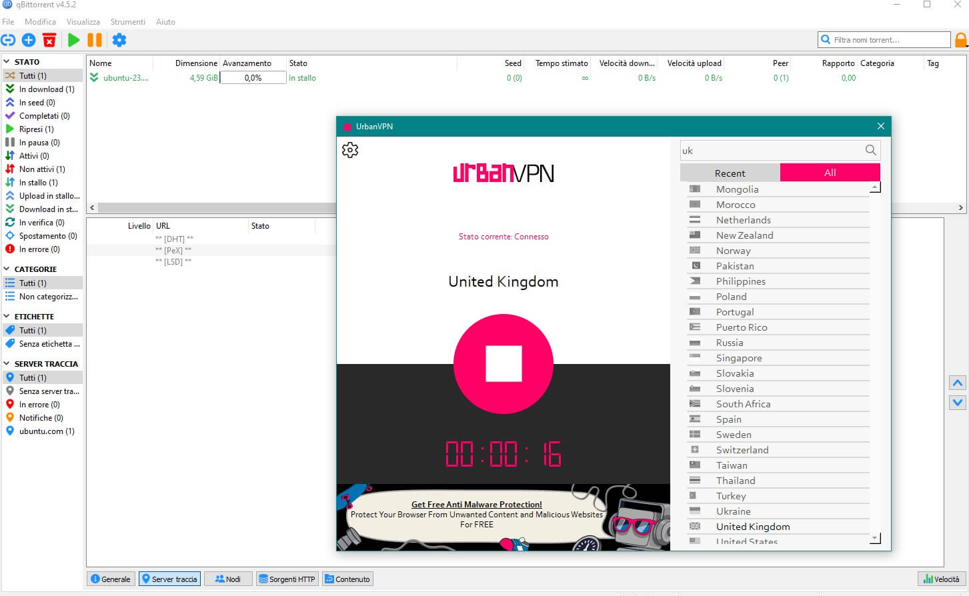This screenshot has width=969, height=596.
Task: Click the torrent progress bar 0,0%
Action: (x=253, y=78)
